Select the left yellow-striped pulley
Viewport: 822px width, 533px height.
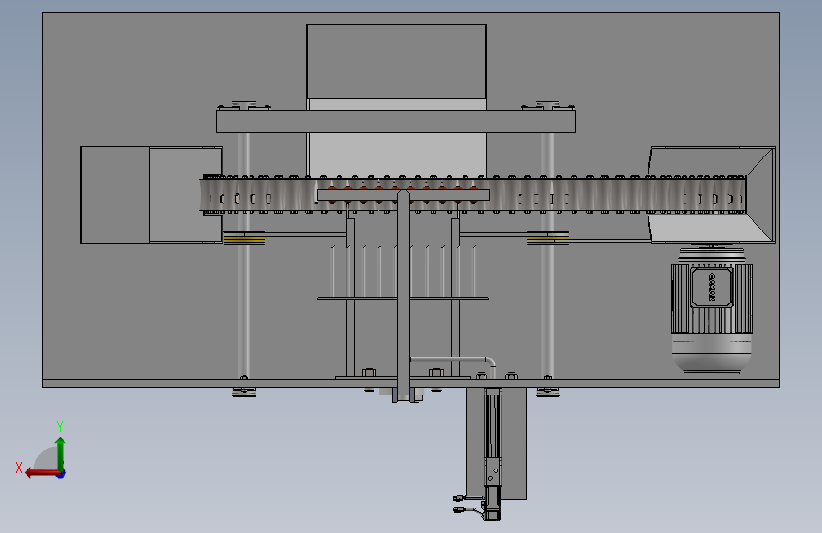(245, 240)
